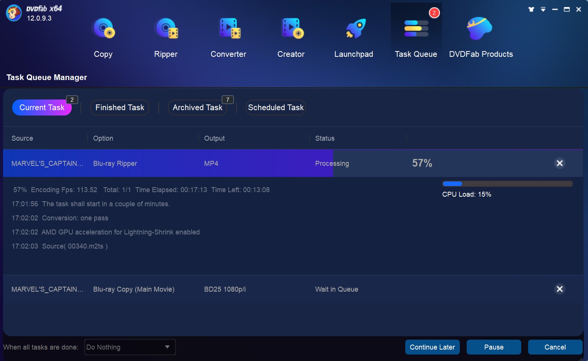The width and height of the screenshot is (588, 361).
Task: Remove the Blu-ray Copy queued task
Action: coord(560,289)
